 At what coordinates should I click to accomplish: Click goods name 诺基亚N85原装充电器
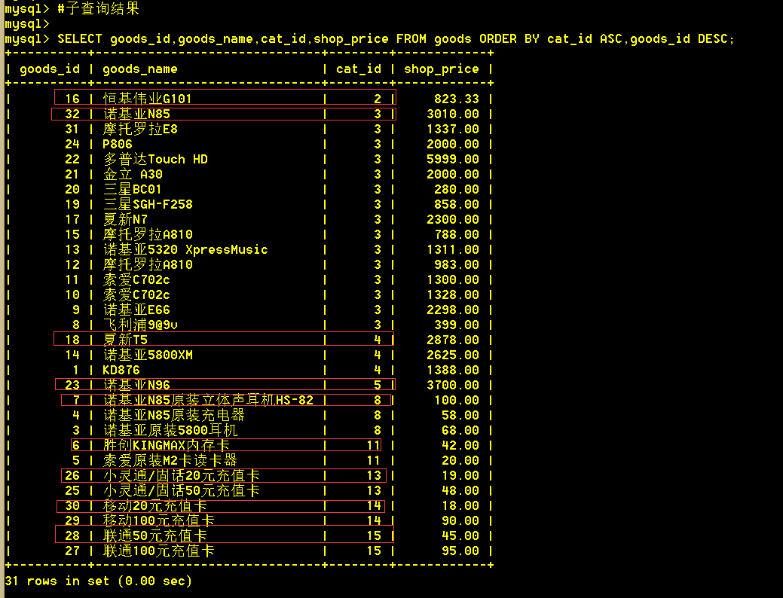174,415
